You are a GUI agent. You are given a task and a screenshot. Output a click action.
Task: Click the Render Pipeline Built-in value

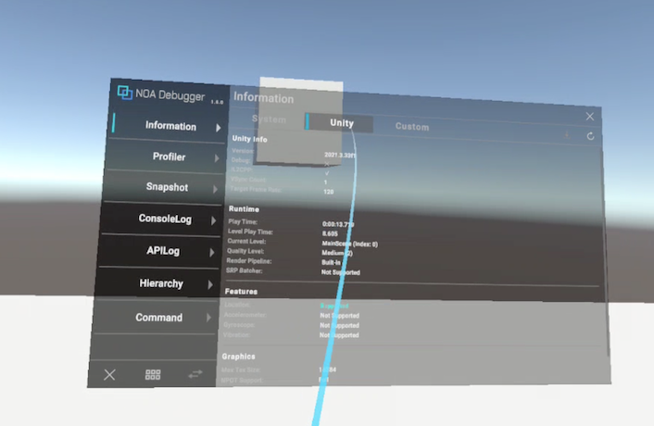[331, 263]
